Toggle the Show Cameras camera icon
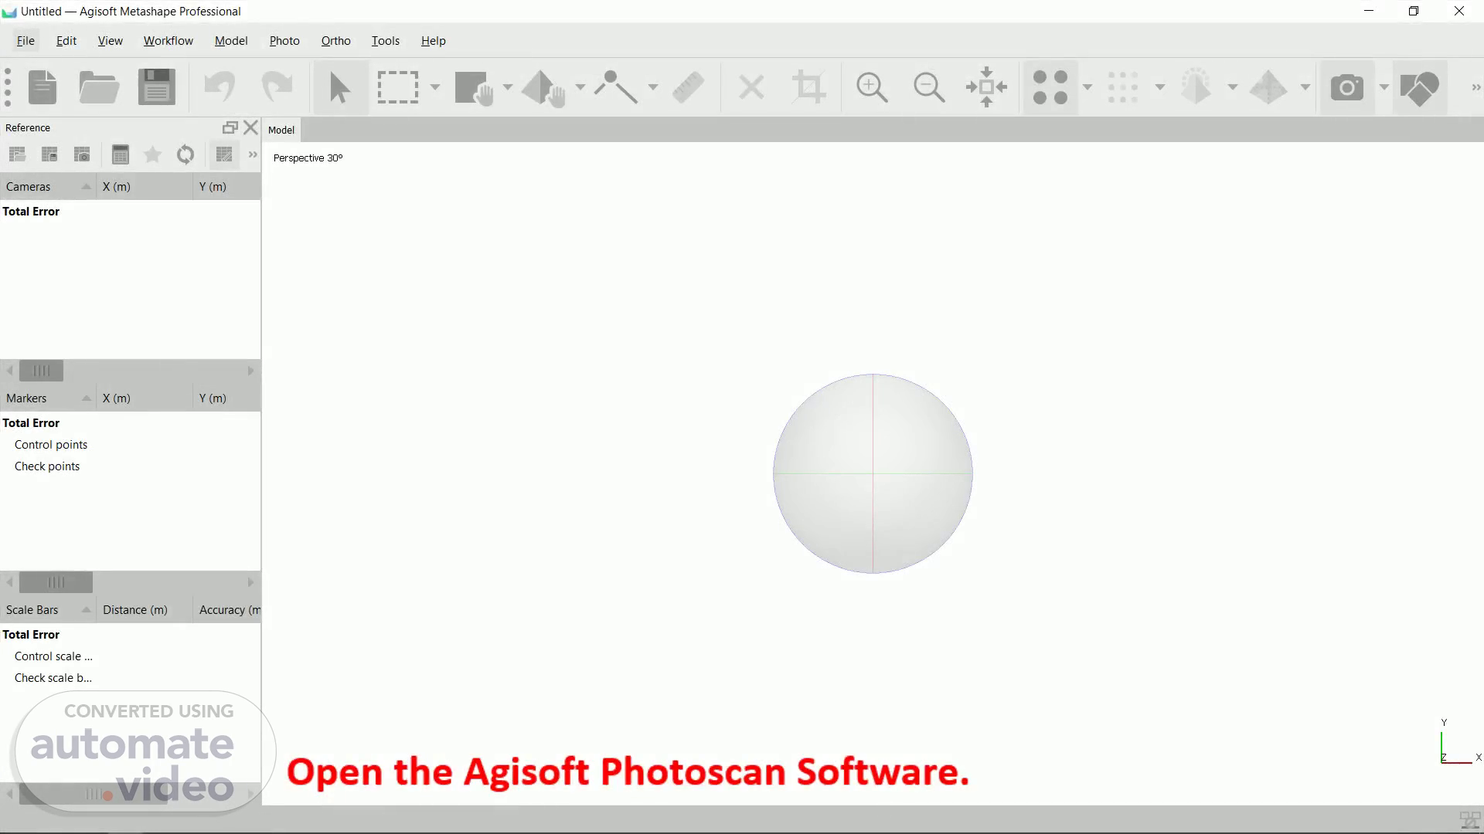The width and height of the screenshot is (1484, 834). pos(1346,87)
